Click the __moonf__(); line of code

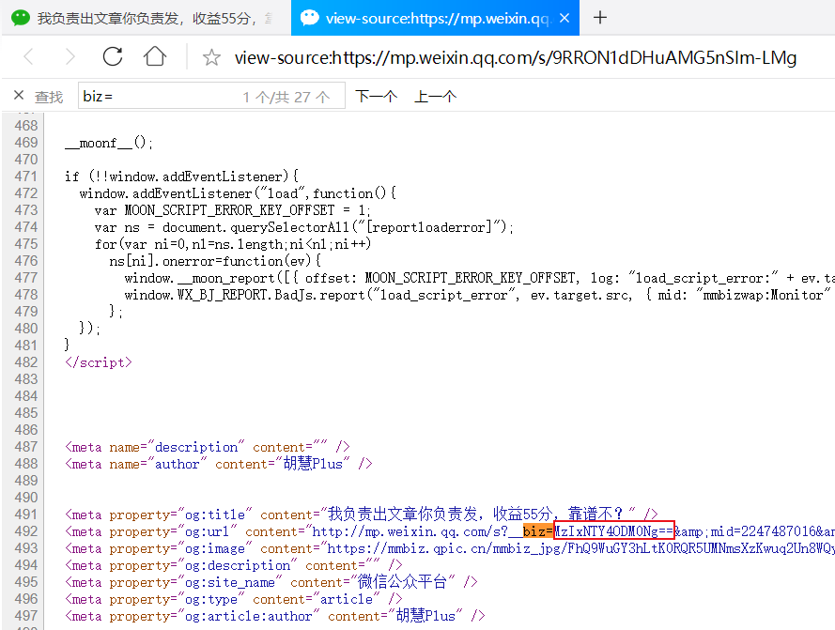pyautogui.click(x=109, y=143)
